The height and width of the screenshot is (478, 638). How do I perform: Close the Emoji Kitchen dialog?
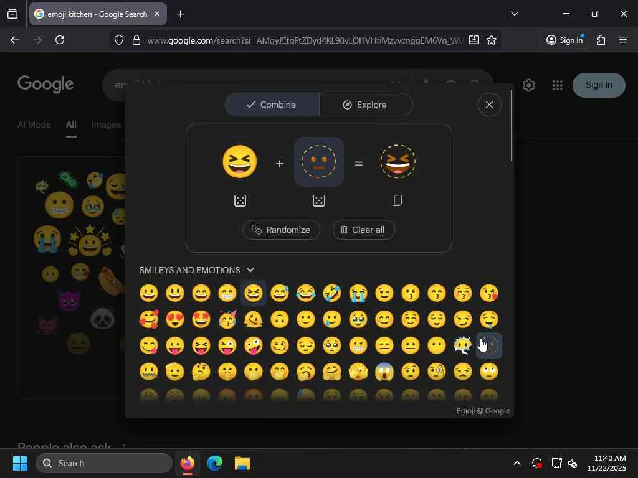(489, 105)
